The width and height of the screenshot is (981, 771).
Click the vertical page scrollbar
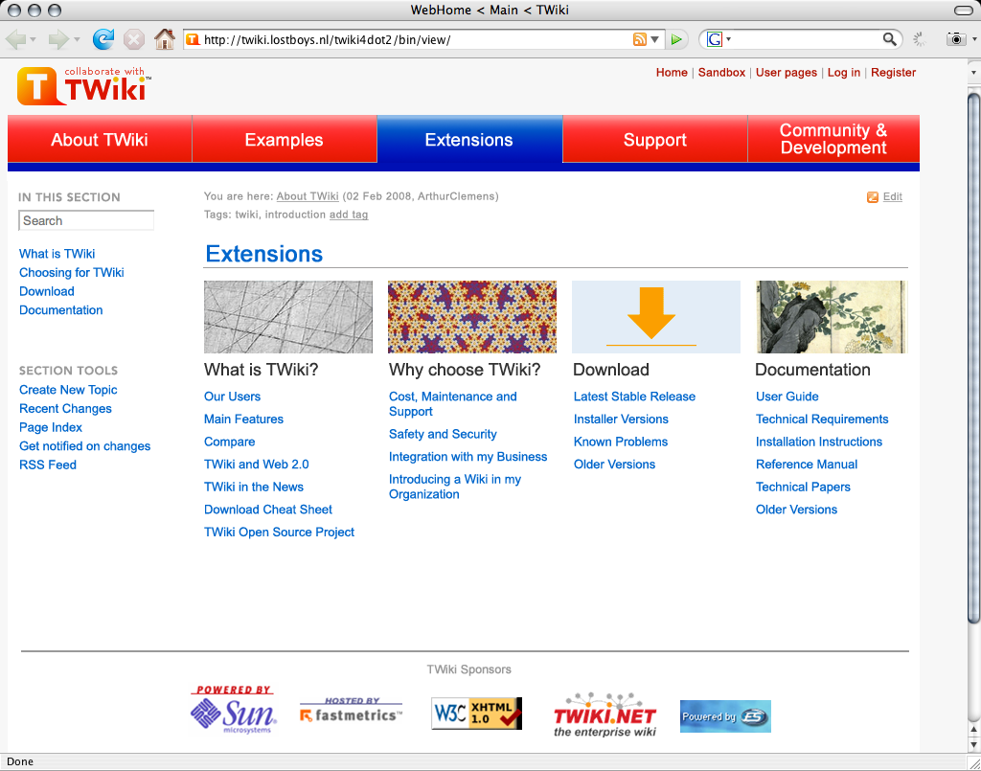[973, 354]
